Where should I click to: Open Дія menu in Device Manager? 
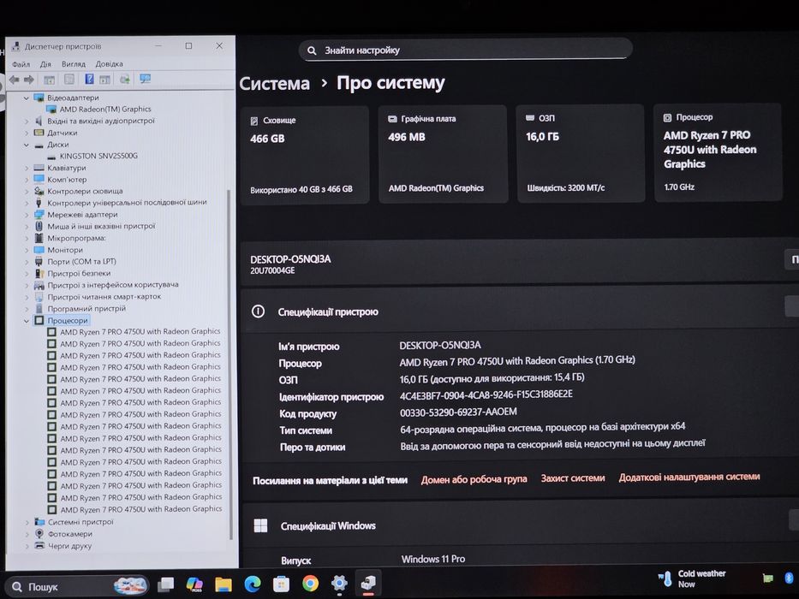[46, 64]
